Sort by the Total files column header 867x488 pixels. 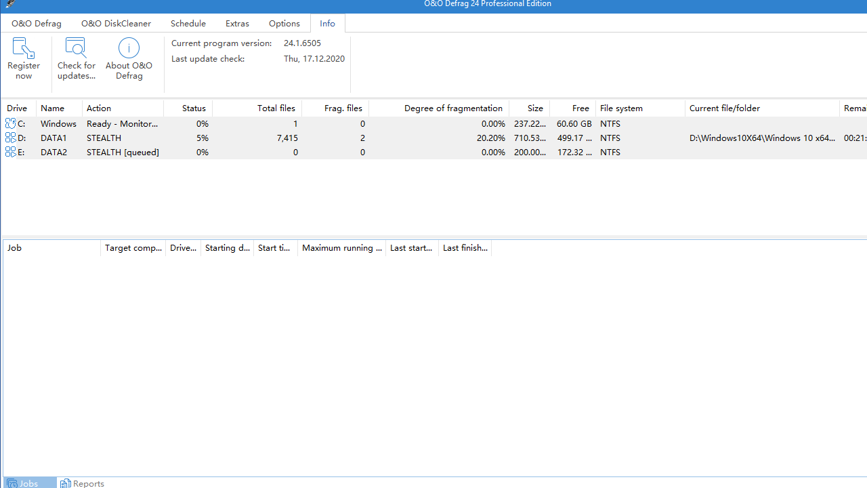(276, 108)
